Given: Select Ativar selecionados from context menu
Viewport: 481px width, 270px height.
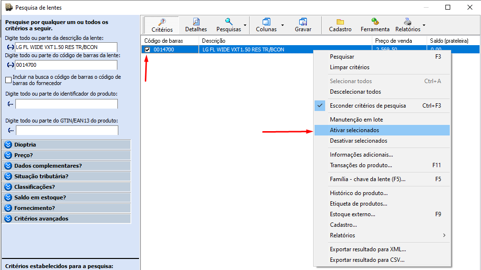Looking at the screenshot, I should pos(354,130).
